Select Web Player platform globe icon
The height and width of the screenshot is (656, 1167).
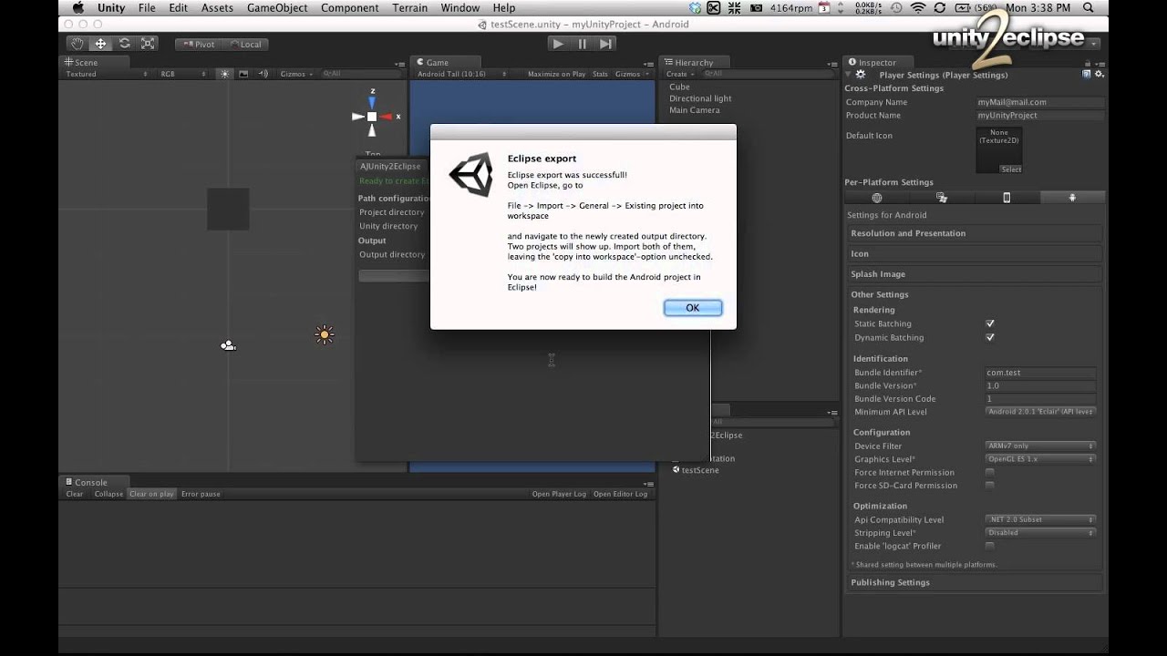click(877, 198)
